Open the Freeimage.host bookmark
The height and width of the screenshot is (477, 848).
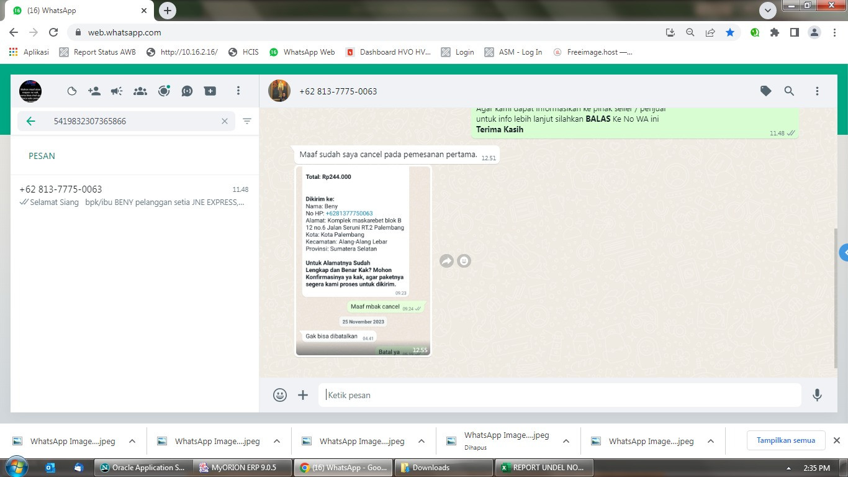pos(593,52)
